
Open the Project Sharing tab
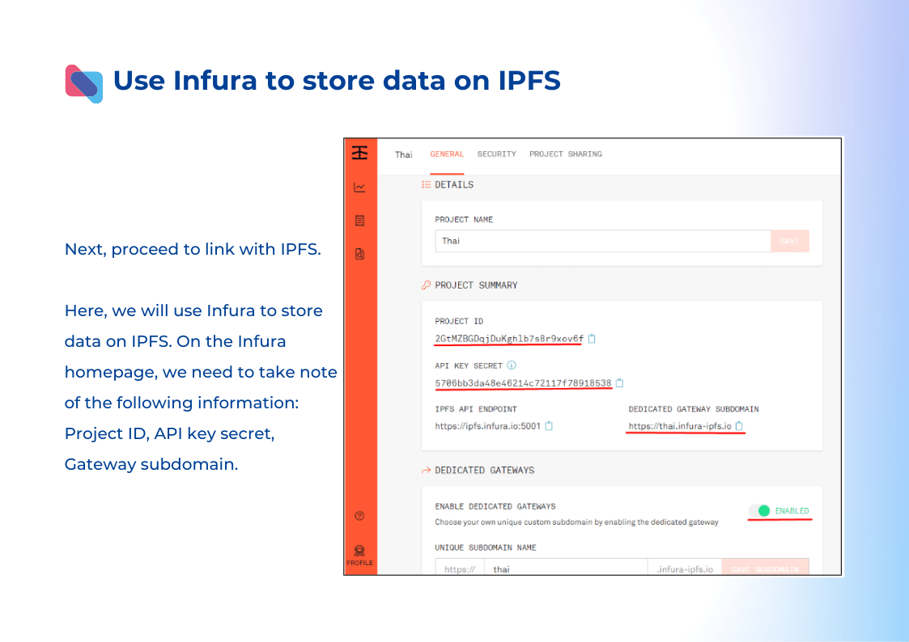[x=565, y=154]
